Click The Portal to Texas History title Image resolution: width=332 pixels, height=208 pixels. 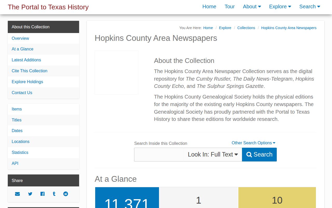tap(48, 7)
